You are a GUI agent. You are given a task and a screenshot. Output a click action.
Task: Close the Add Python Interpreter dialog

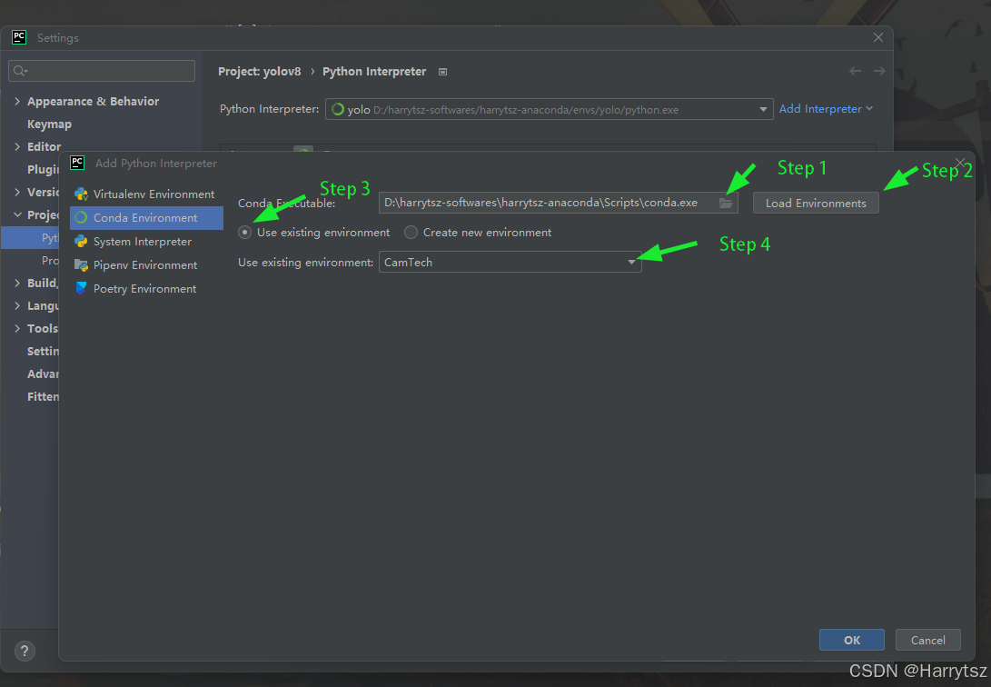(960, 163)
